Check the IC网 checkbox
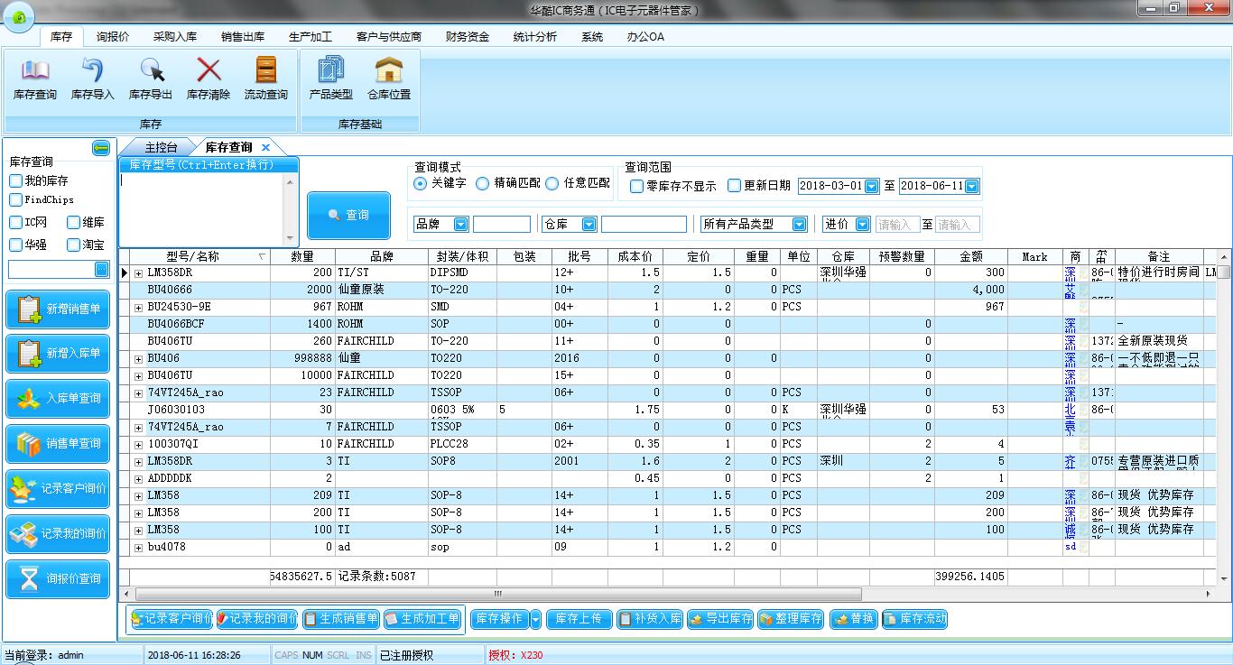 click(15, 222)
